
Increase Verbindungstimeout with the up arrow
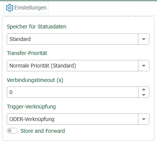(144, 90)
